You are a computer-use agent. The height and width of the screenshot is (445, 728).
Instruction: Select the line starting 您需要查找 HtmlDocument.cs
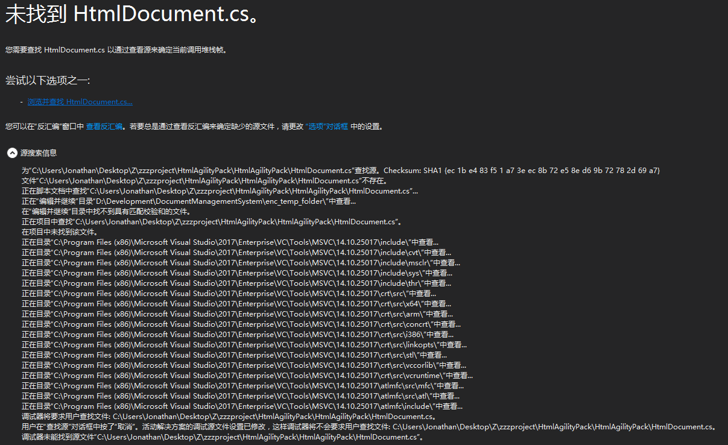click(x=116, y=50)
